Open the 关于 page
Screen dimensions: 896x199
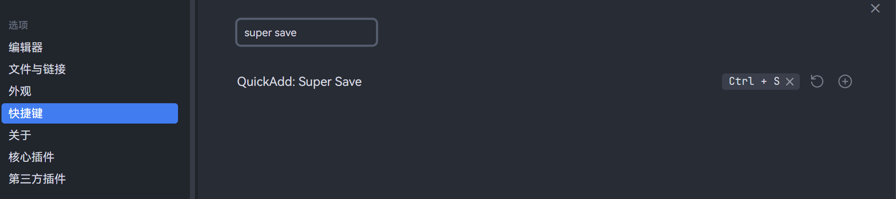coord(20,135)
